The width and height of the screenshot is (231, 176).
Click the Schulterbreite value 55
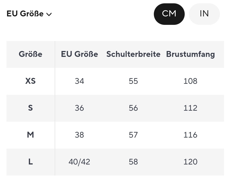click(133, 81)
